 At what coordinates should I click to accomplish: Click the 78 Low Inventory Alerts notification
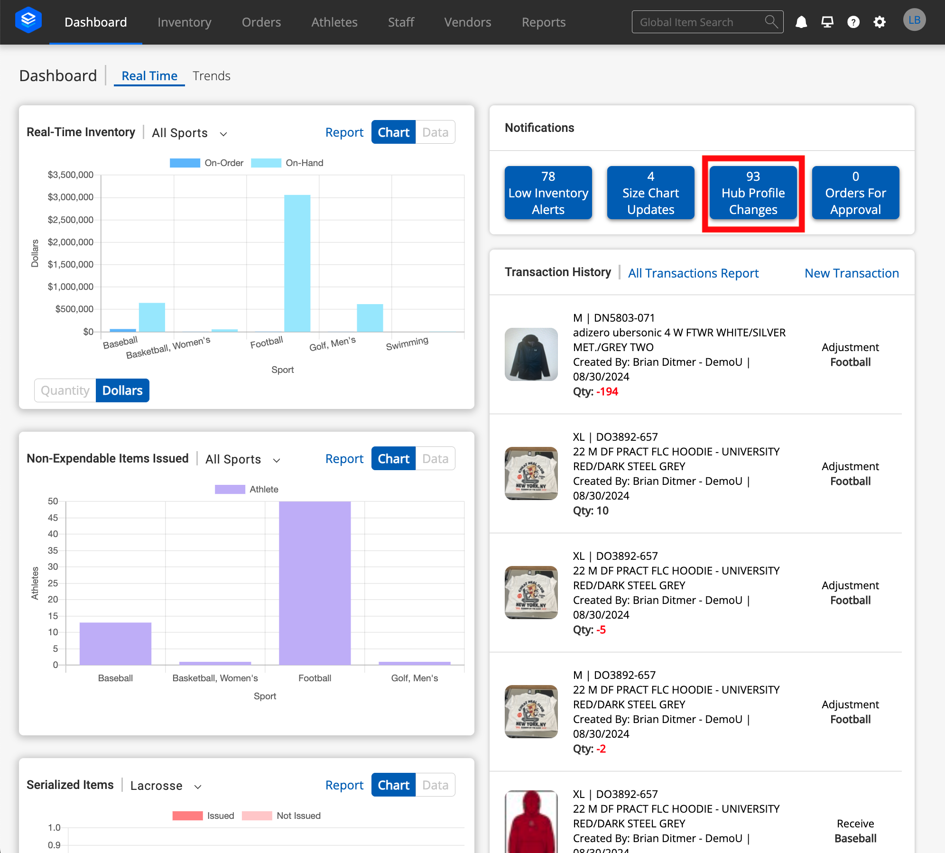click(x=548, y=193)
